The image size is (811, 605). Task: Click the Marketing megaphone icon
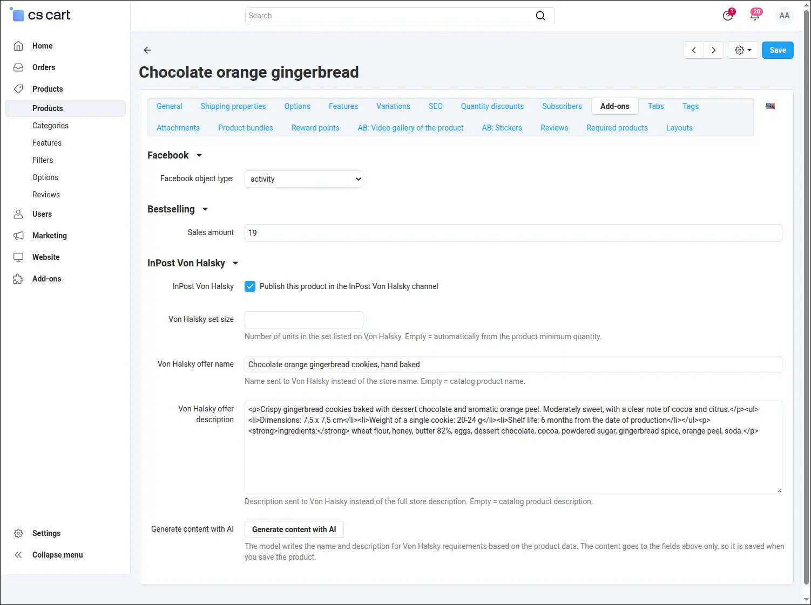tap(18, 236)
